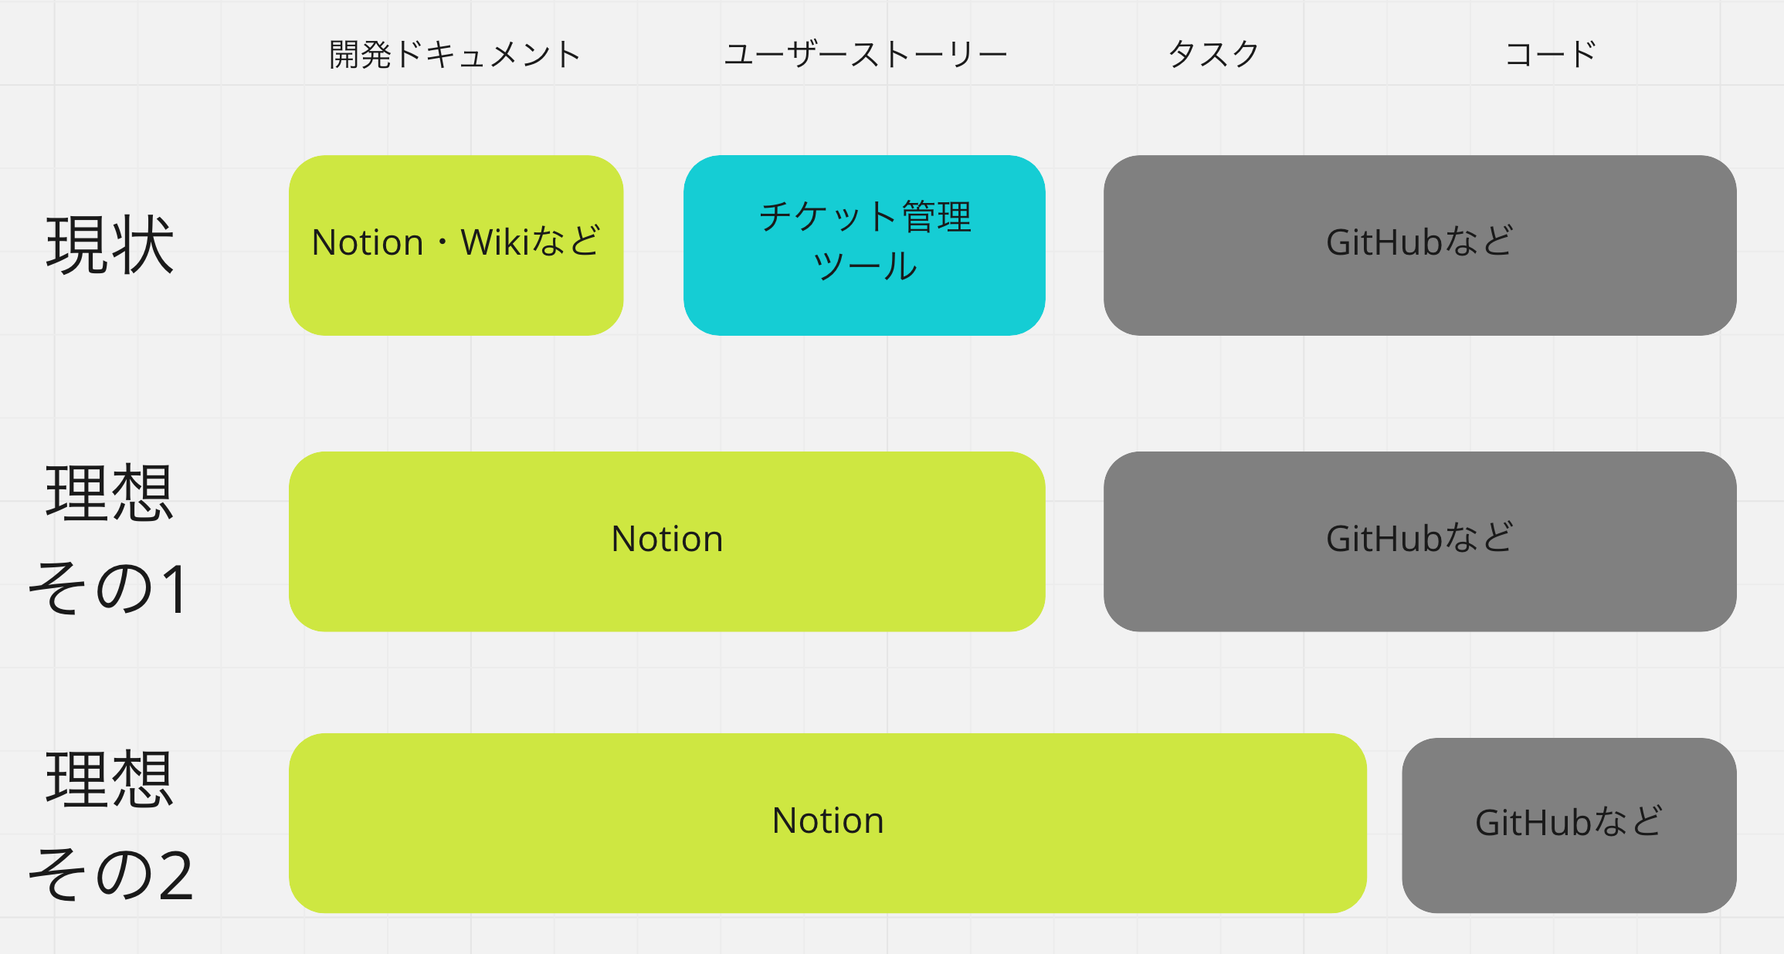1784x954 pixels.
Task: Click the 開発ドキュメント column header
Action: 455,55
